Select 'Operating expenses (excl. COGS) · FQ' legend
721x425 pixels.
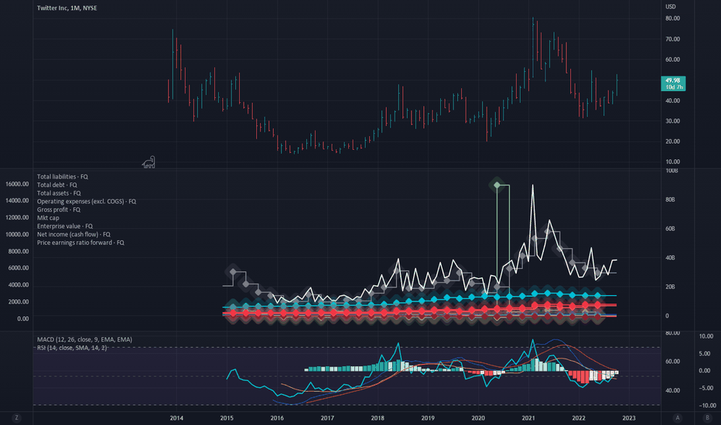(87, 201)
